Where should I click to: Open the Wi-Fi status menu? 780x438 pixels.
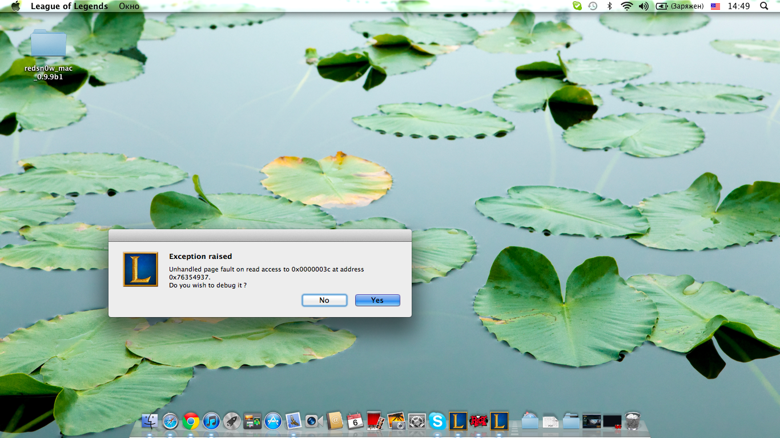(x=627, y=6)
